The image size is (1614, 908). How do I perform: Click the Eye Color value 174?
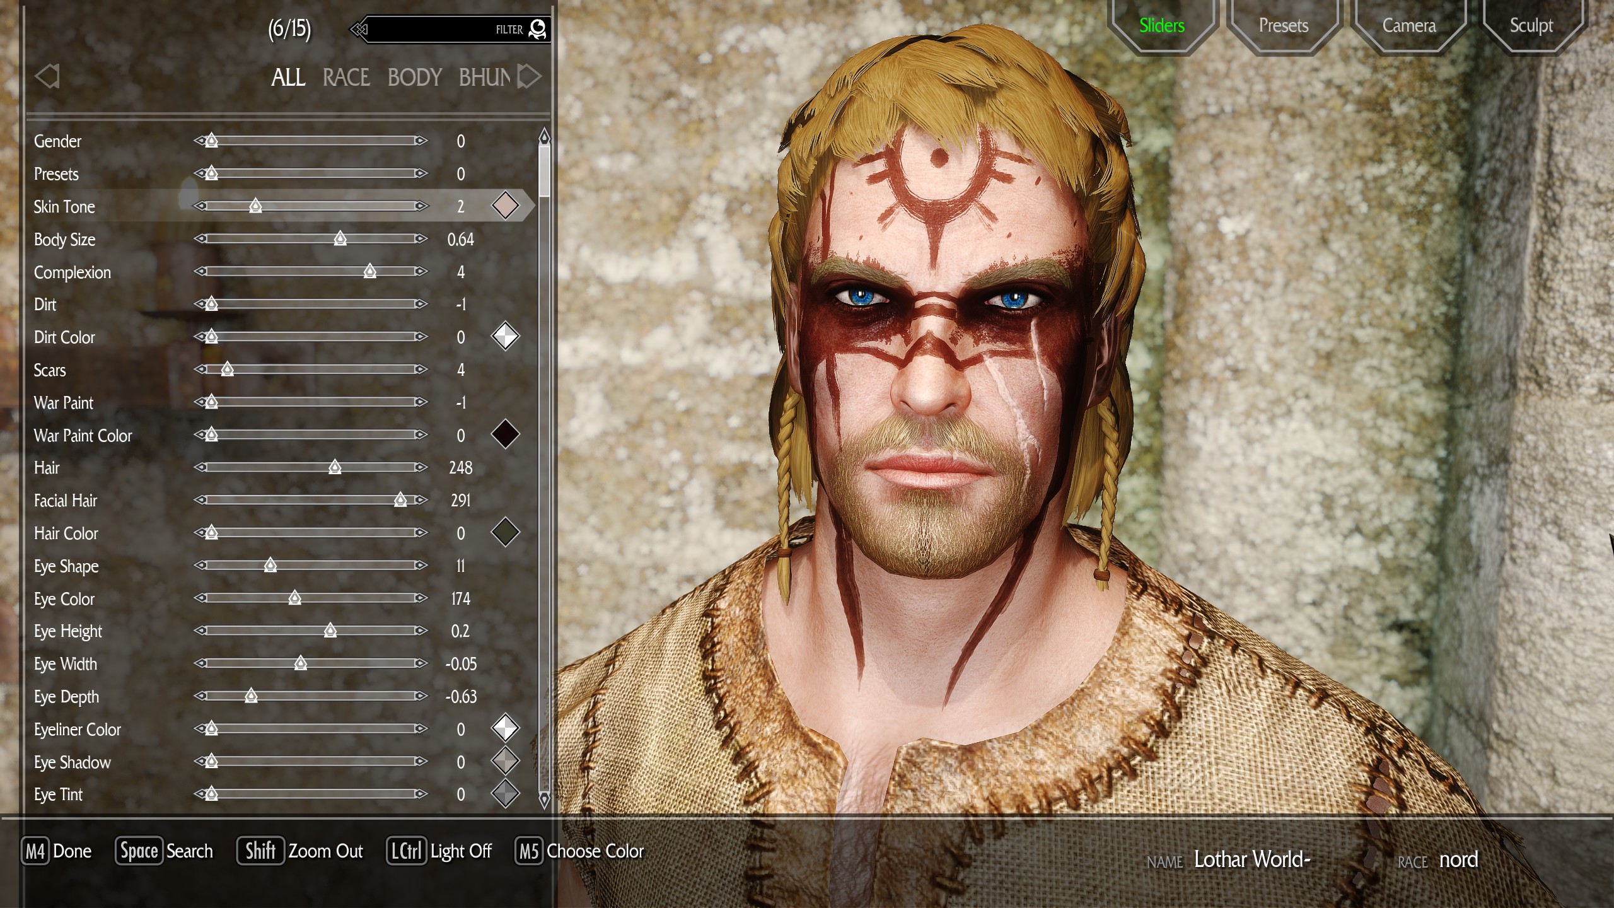461,598
